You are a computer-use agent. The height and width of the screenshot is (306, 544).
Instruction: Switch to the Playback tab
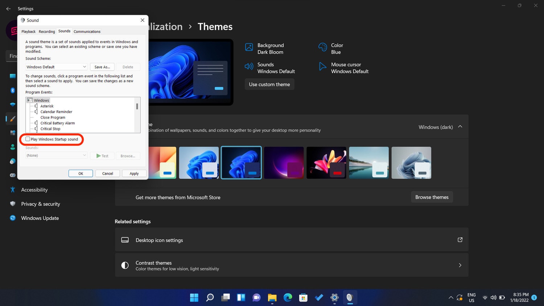[28, 32]
